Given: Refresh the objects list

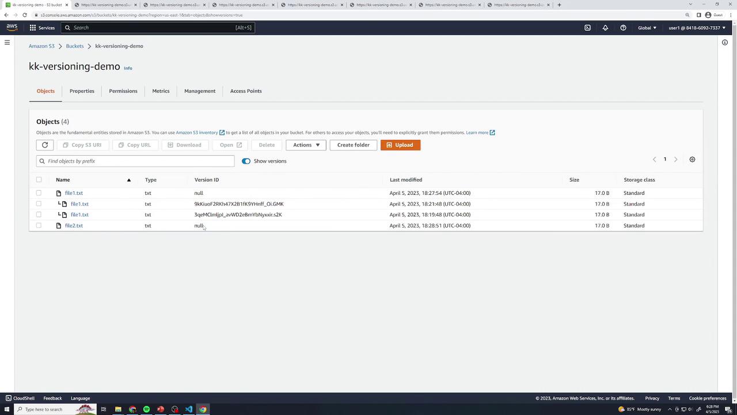Looking at the screenshot, I should 45,145.
